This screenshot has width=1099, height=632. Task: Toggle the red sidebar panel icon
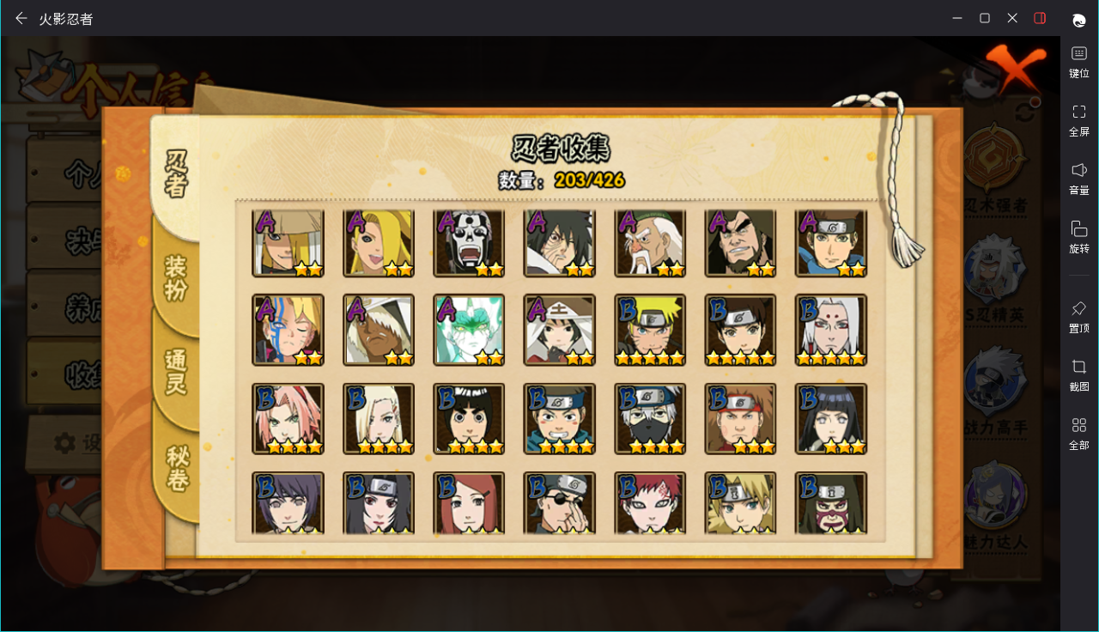[1040, 18]
